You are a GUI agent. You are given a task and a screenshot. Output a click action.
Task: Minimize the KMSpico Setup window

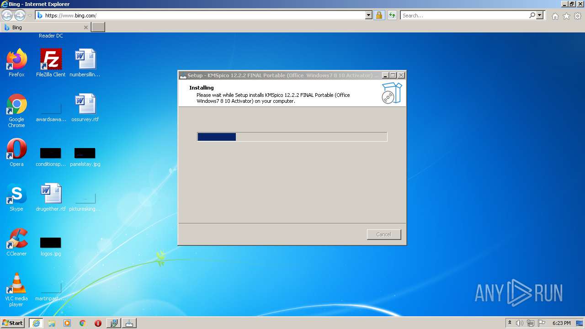click(x=385, y=75)
